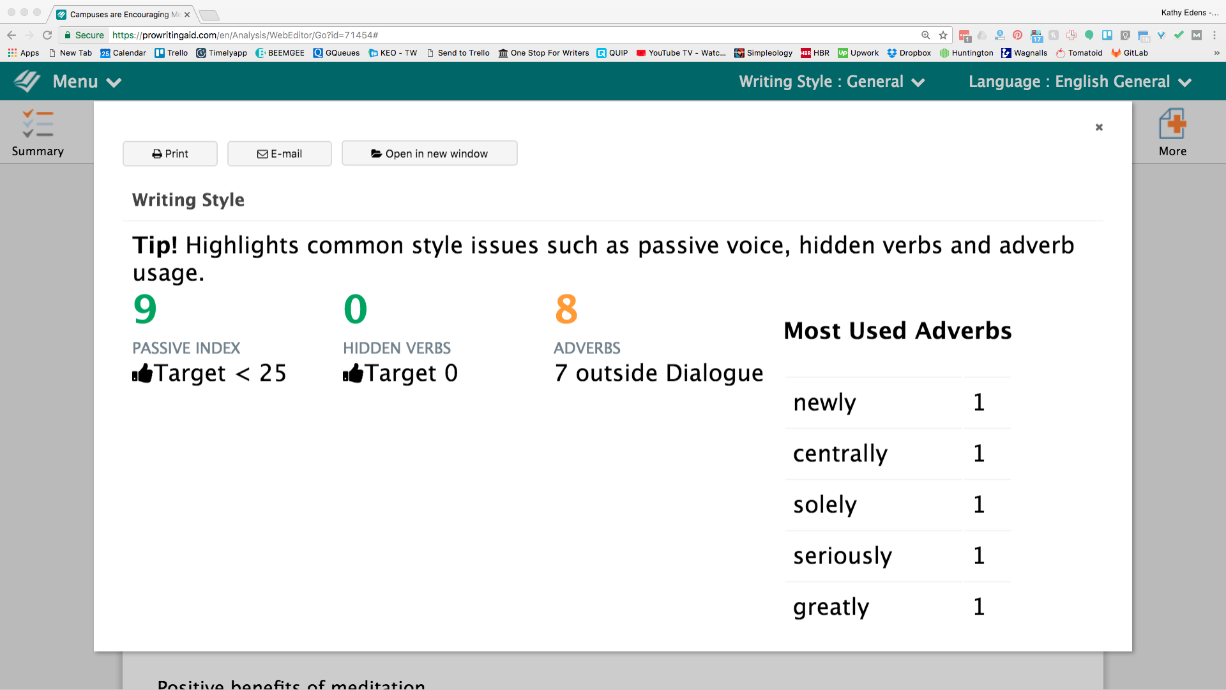Click the zoom magnifier icon in address bar
Image resolution: width=1226 pixels, height=690 pixels.
(x=925, y=35)
